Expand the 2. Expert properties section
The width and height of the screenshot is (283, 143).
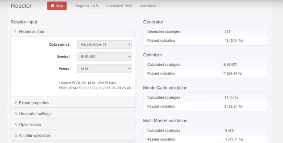[x=73, y=103]
